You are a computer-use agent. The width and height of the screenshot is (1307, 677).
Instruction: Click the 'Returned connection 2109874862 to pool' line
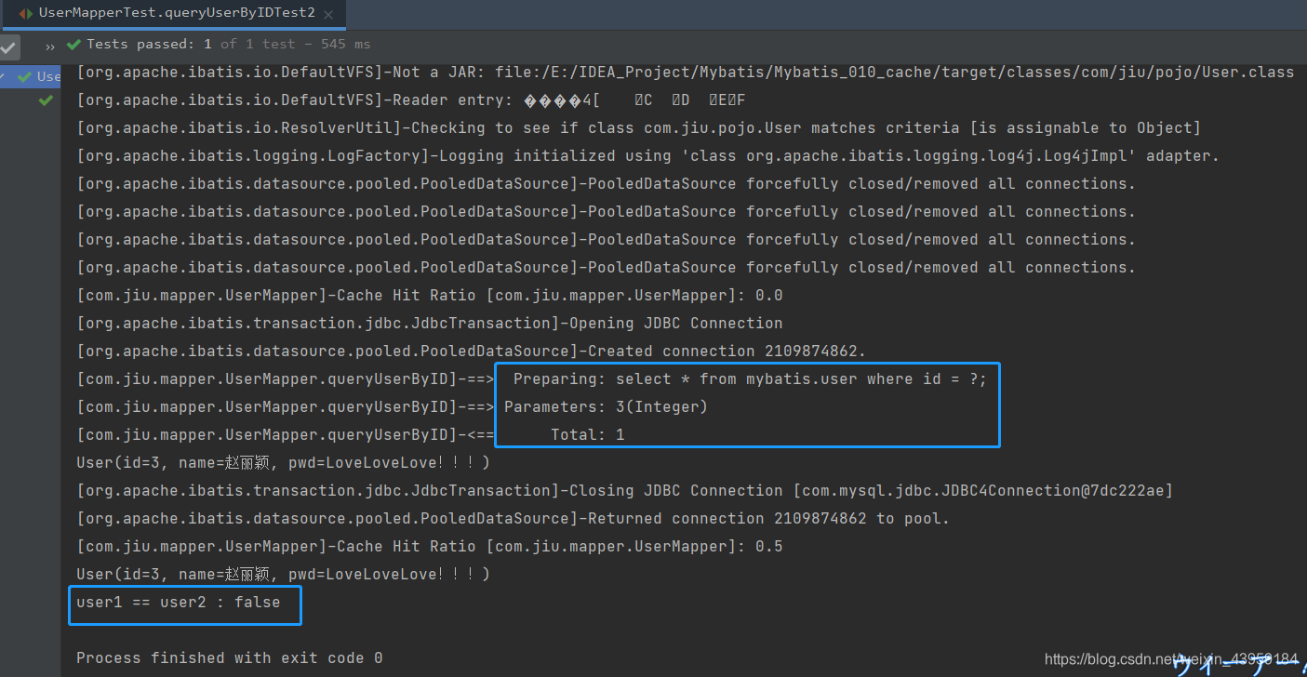tap(513, 518)
